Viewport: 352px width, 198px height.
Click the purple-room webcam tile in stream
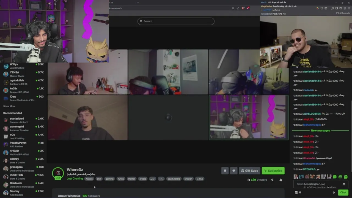tap(249, 117)
